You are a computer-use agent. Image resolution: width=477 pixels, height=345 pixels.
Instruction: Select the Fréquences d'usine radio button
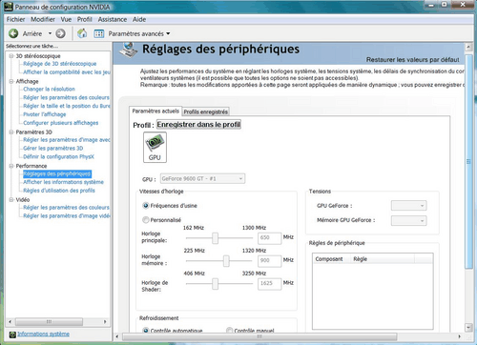pos(146,206)
